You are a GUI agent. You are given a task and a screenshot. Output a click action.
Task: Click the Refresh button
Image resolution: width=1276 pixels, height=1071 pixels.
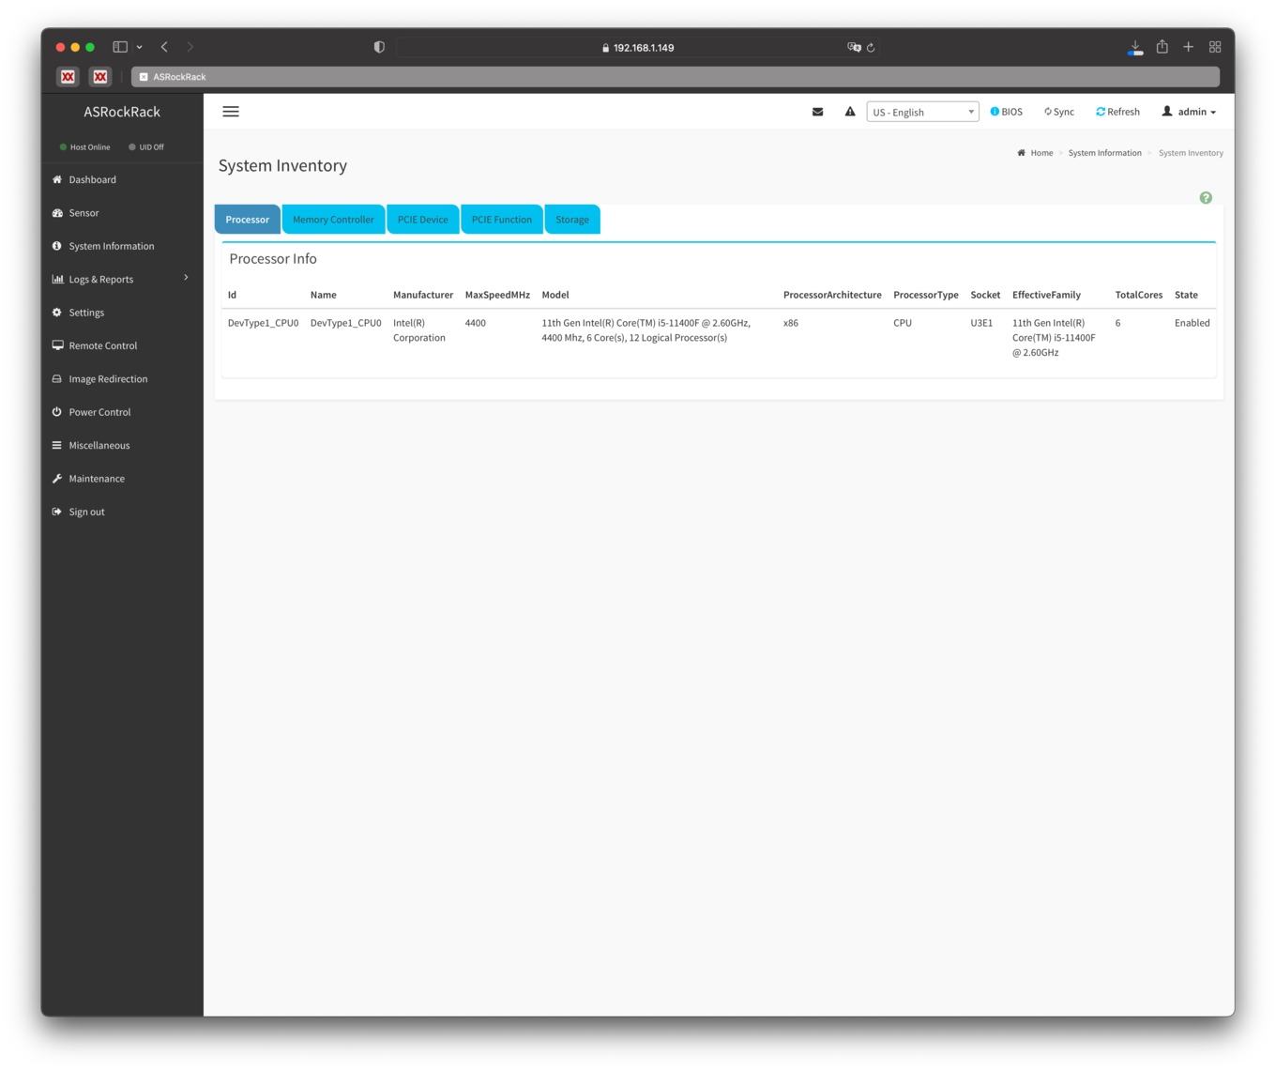(1117, 112)
